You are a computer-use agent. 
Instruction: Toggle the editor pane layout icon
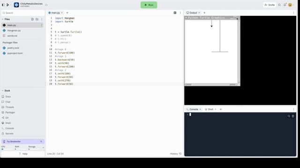click(175, 13)
